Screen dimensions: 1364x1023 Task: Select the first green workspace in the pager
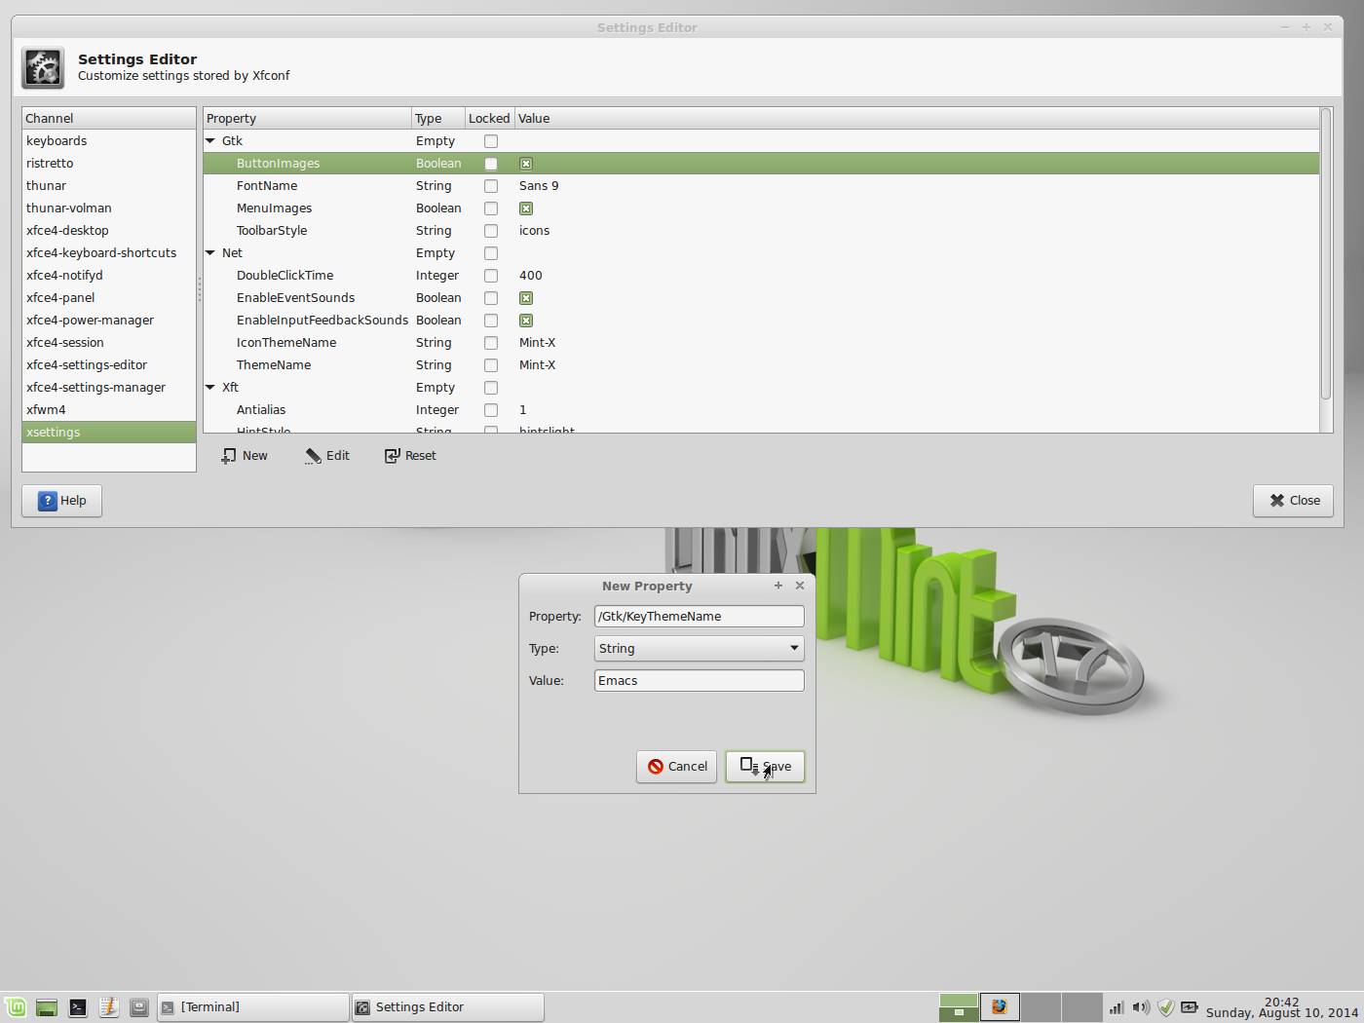(x=959, y=1007)
